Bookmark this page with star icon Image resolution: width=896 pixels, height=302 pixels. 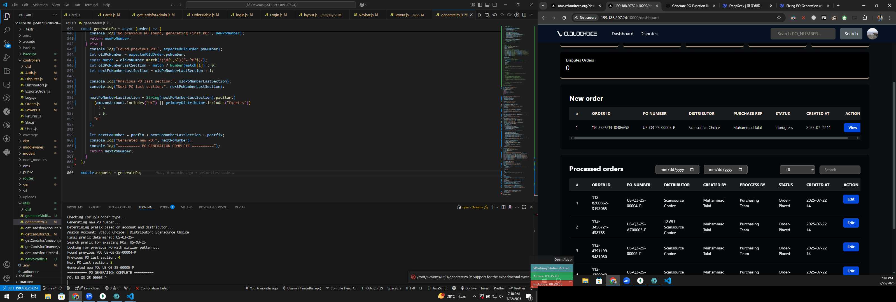point(779,18)
